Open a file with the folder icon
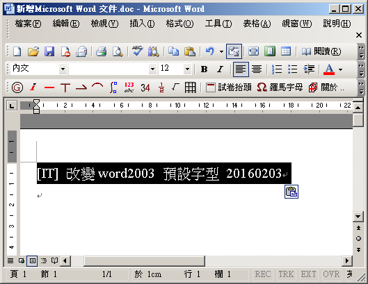368x284 pixels. (33, 51)
